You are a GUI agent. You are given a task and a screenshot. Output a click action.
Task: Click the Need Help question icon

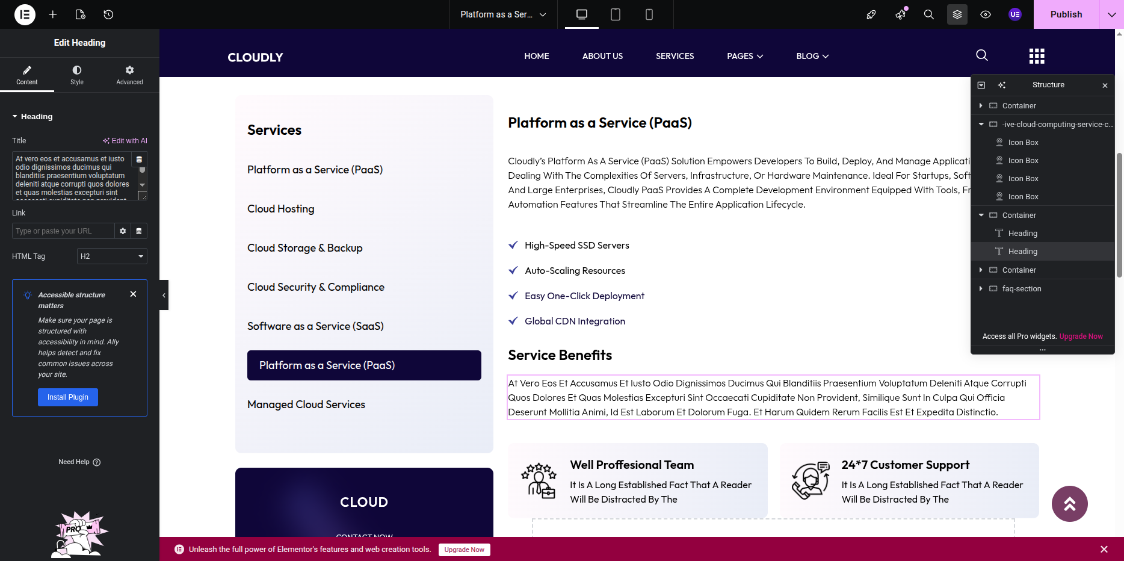click(97, 462)
